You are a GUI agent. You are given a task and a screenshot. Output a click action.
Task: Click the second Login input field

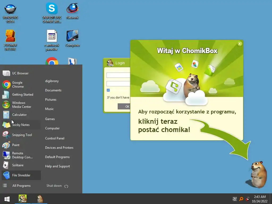[x=118, y=84]
